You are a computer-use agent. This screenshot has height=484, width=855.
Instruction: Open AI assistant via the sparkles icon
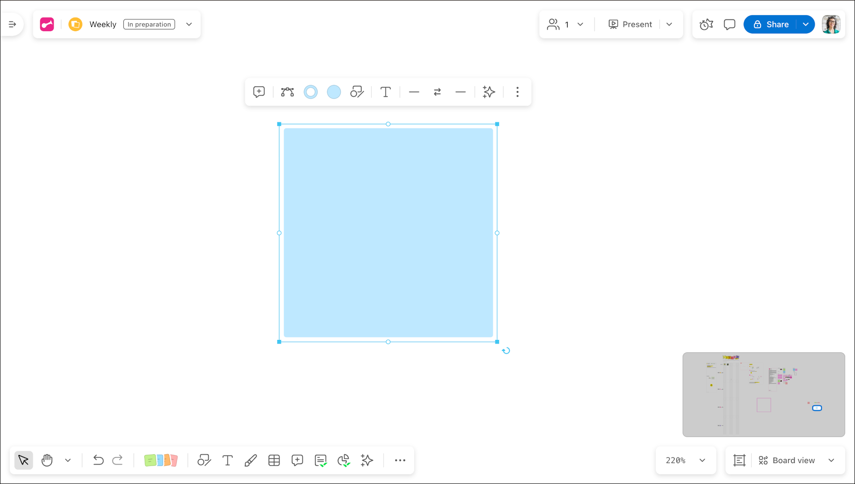[367, 460]
